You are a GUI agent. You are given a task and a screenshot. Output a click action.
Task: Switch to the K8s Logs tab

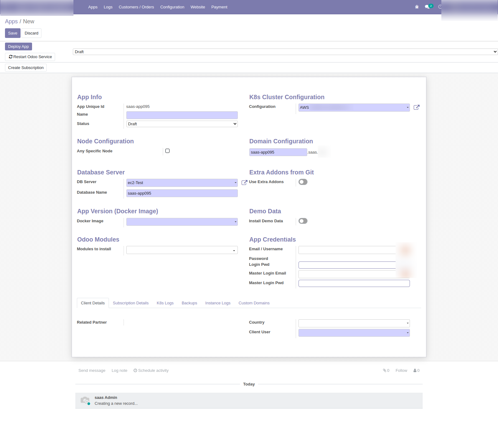pos(165,303)
